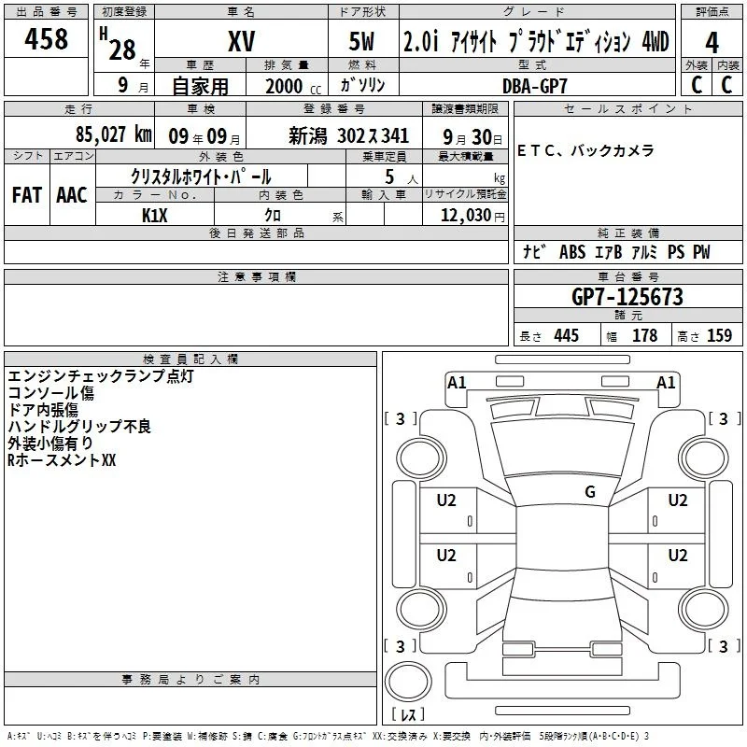
Task: Select the seating capacity 5人
Action: pos(402,177)
